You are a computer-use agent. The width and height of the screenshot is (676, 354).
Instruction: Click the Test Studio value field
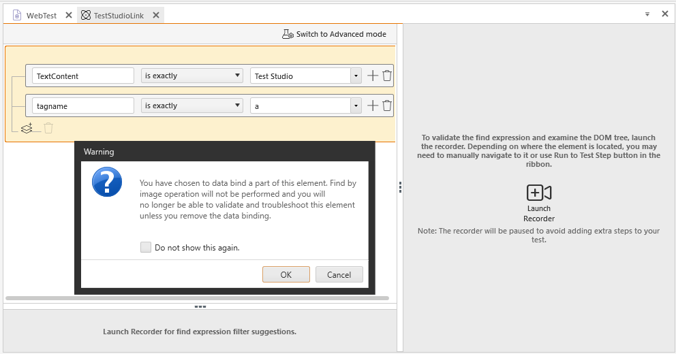(300, 76)
